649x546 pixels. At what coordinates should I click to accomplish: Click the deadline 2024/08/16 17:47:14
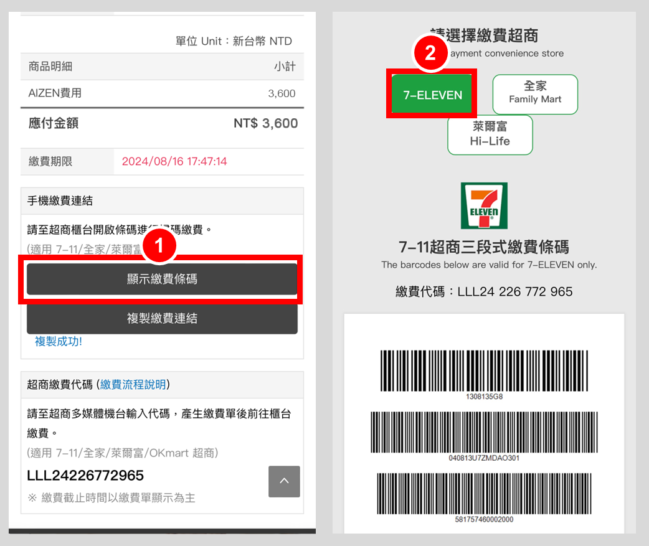(x=174, y=161)
